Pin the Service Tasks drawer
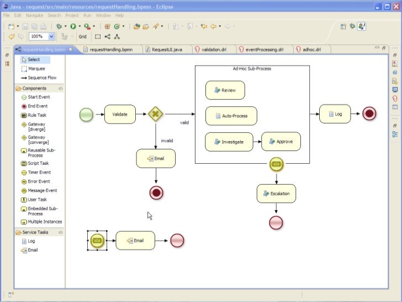 (61, 232)
